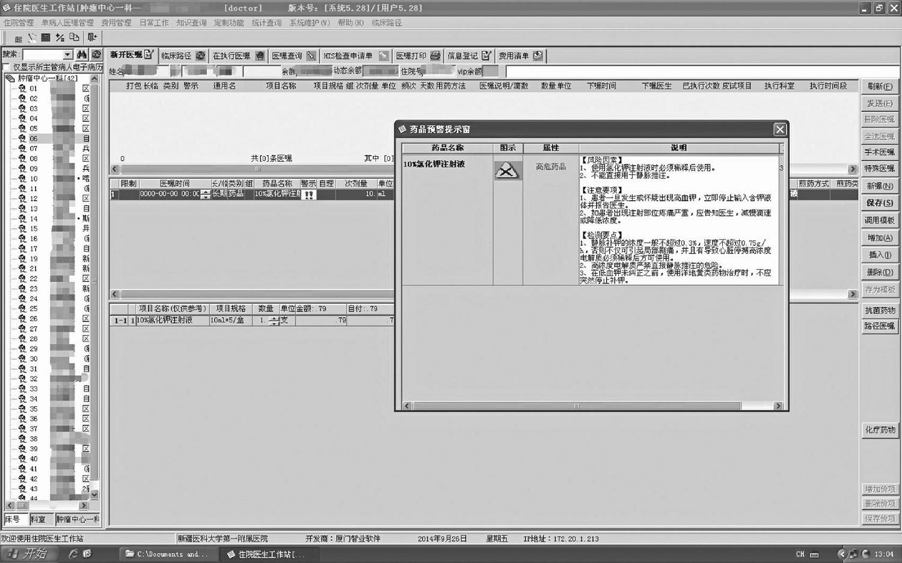The width and height of the screenshot is (902, 563).
Task: Click the 化疗药物 button
Action: pyautogui.click(x=880, y=430)
